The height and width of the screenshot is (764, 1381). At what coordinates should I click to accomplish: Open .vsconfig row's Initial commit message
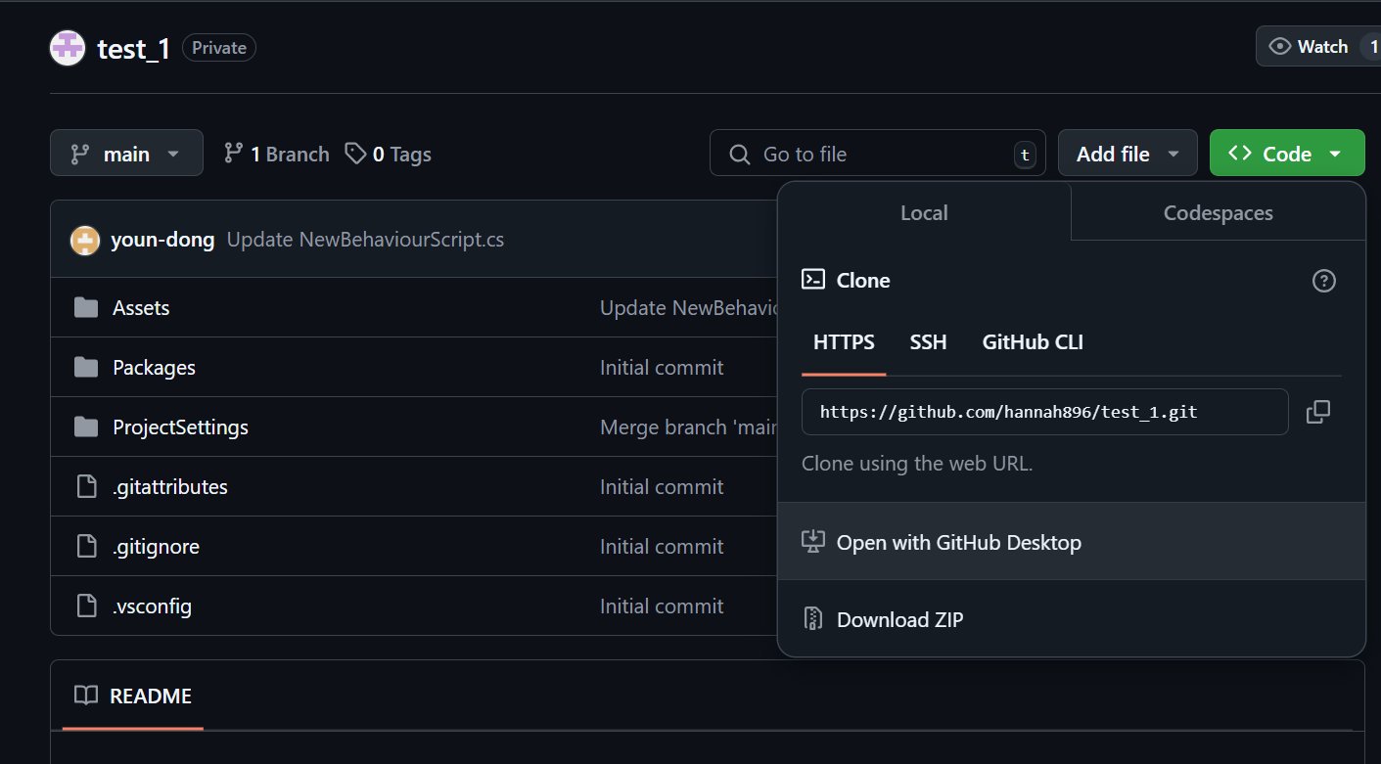click(662, 607)
